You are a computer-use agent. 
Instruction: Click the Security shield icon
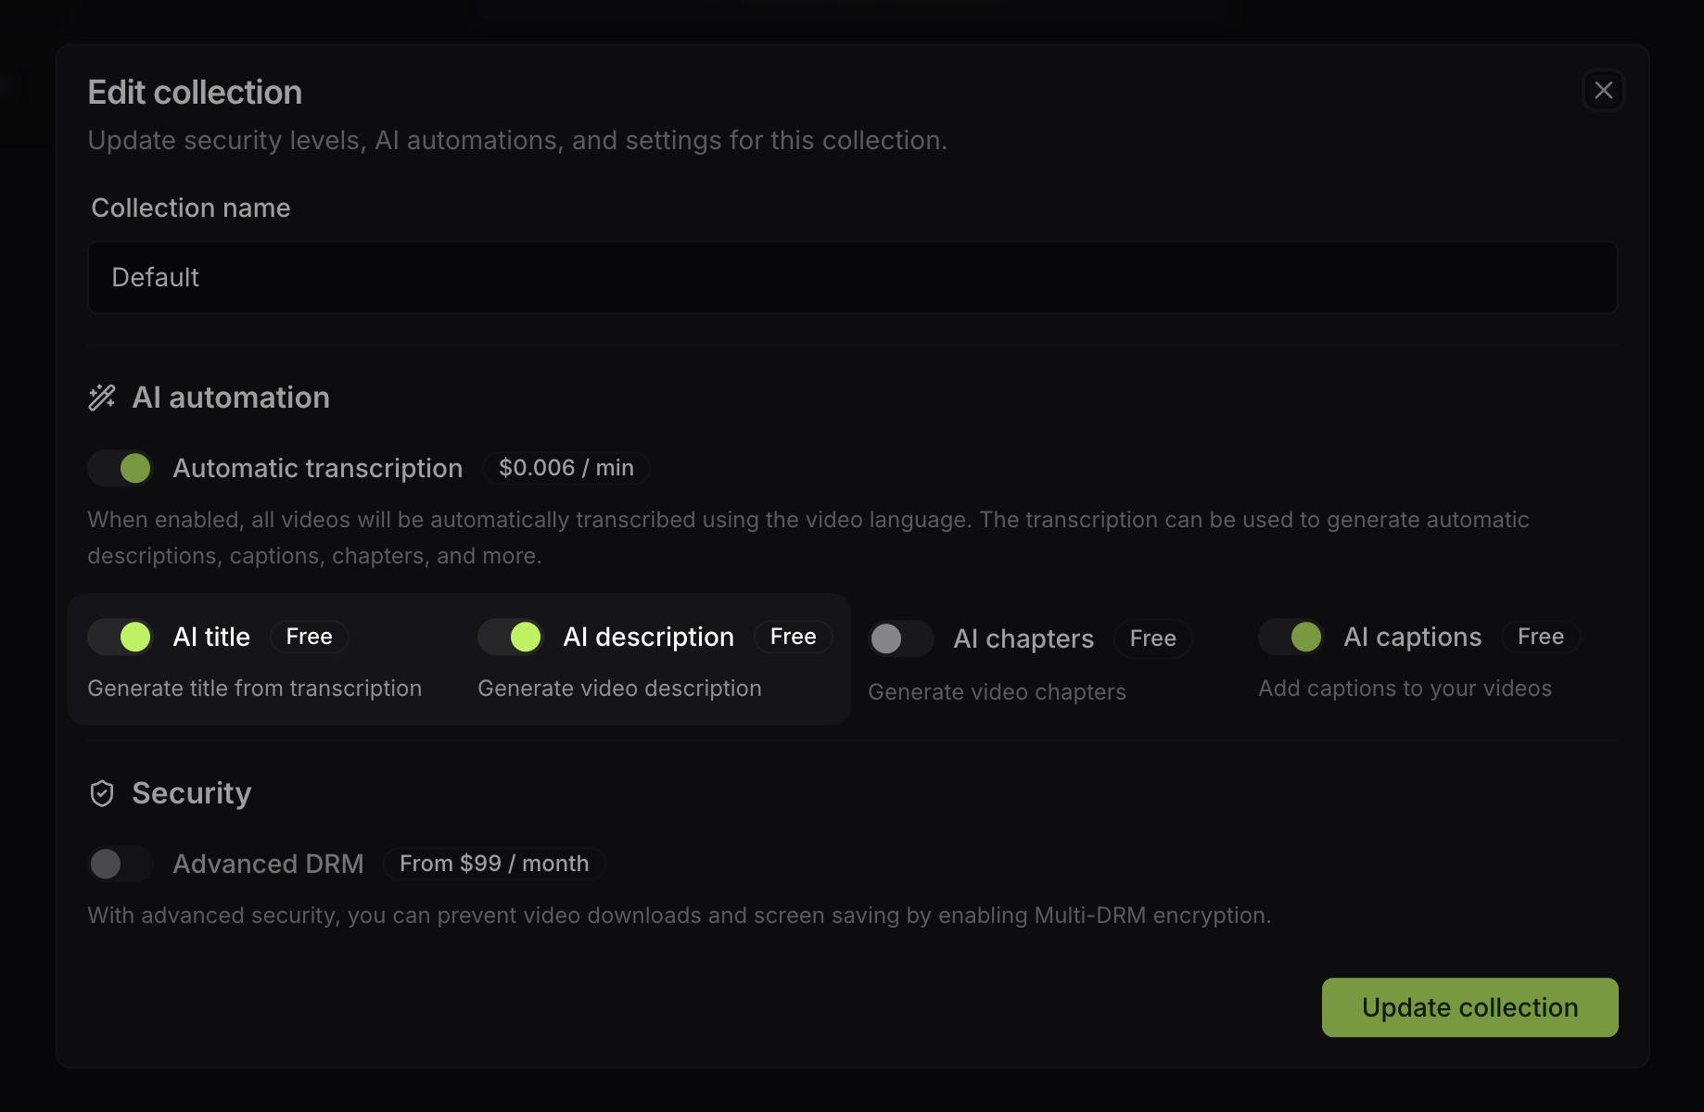pyautogui.click(x=102, y=793)
